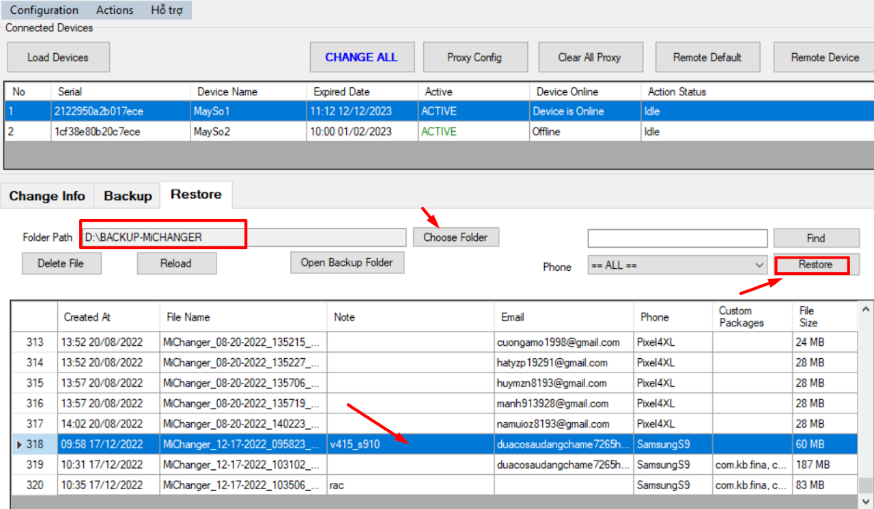Switch to the Backup tab
Screen dimensions: 874x509
point(128,196)
